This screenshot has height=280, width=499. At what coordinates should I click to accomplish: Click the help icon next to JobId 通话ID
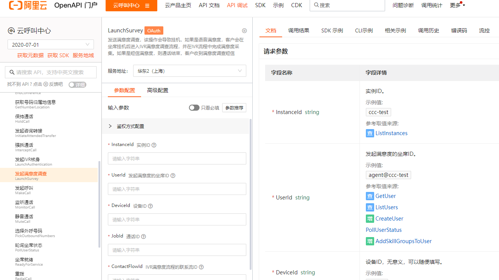(143, 236)
